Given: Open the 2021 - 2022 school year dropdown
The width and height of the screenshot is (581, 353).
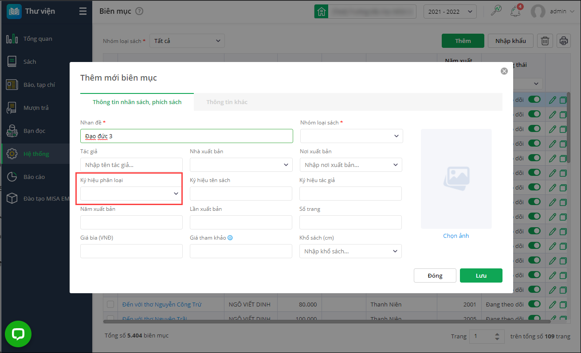Looking at the screenshot, I should (450, 12).
